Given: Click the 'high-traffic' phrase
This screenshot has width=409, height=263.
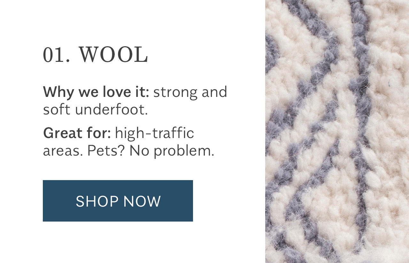Looking at the screenshot, I should point(155,133).
